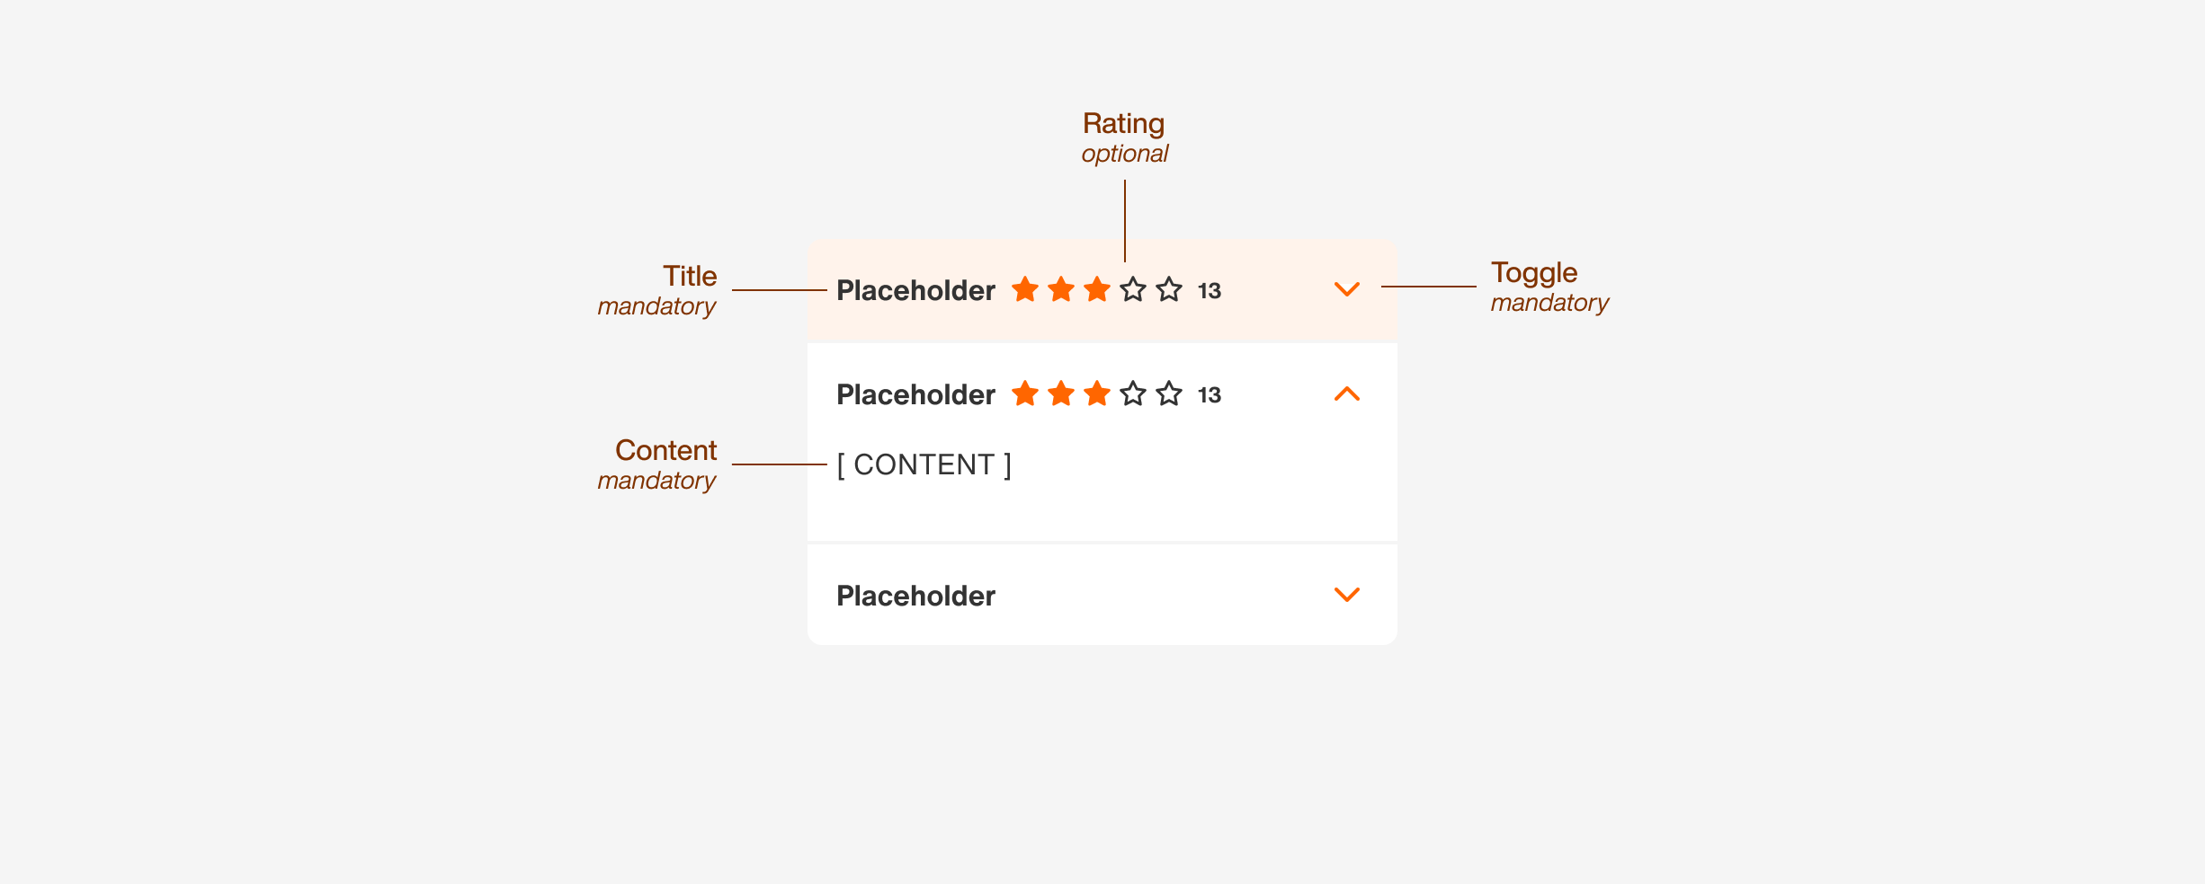Click the last empty star in the highlighted top row
The width and height of the screenshot is (2205, 884).
[x=1169, y=289]
